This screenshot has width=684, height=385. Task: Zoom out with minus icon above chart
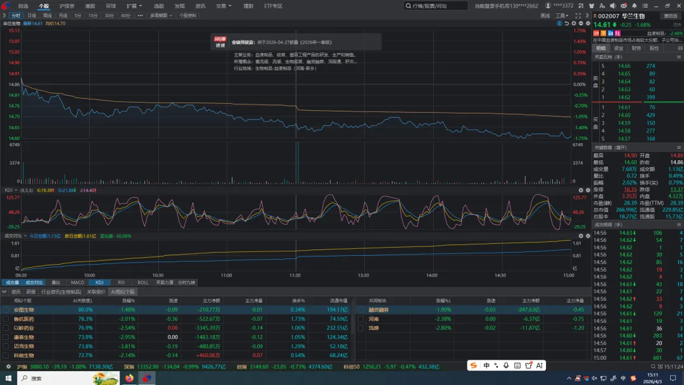pos(581,23)
